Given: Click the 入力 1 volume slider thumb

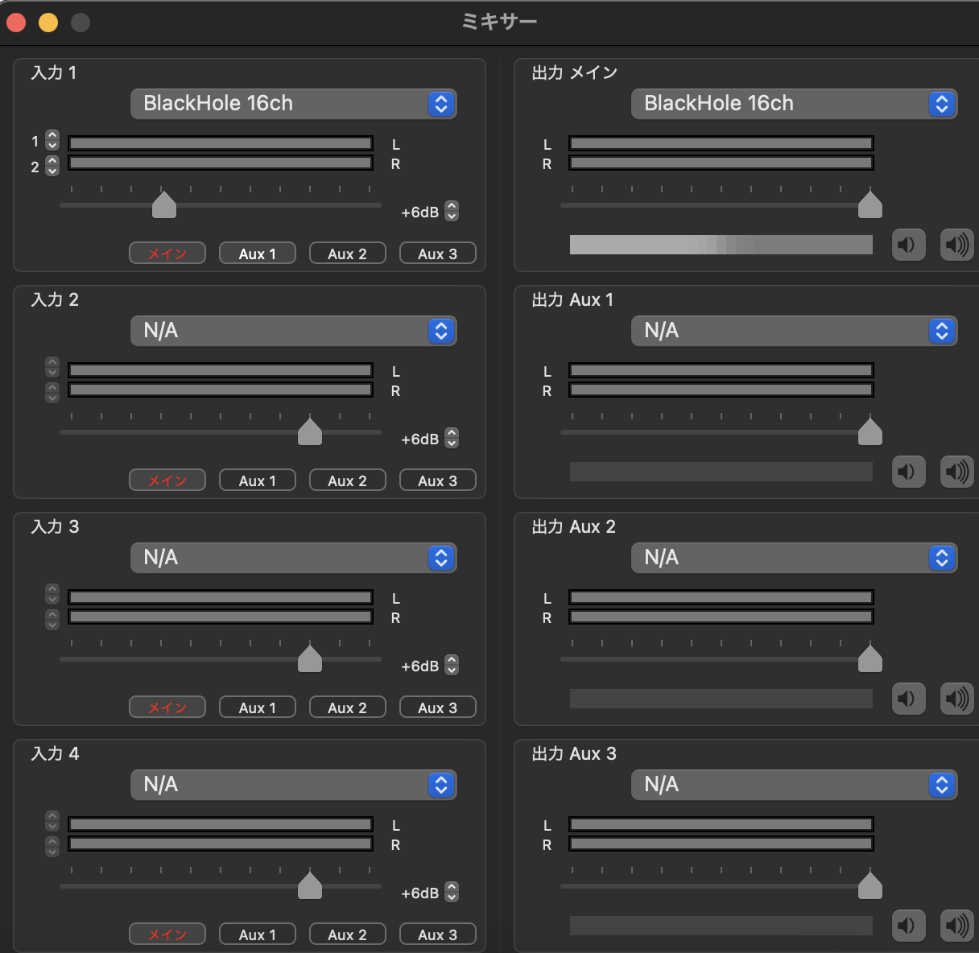Looking at the screenshot, I should [164, 205].
